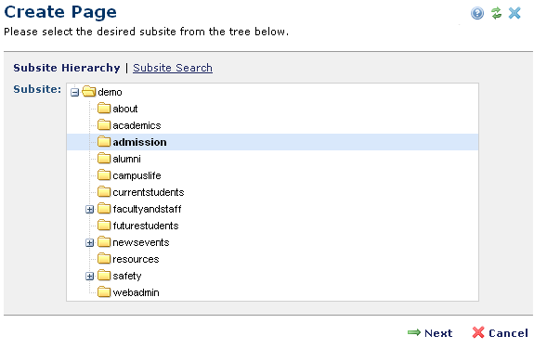
Task: Switch to Subsite Search link
Action: pyautogui.click(x=173, y=68)
